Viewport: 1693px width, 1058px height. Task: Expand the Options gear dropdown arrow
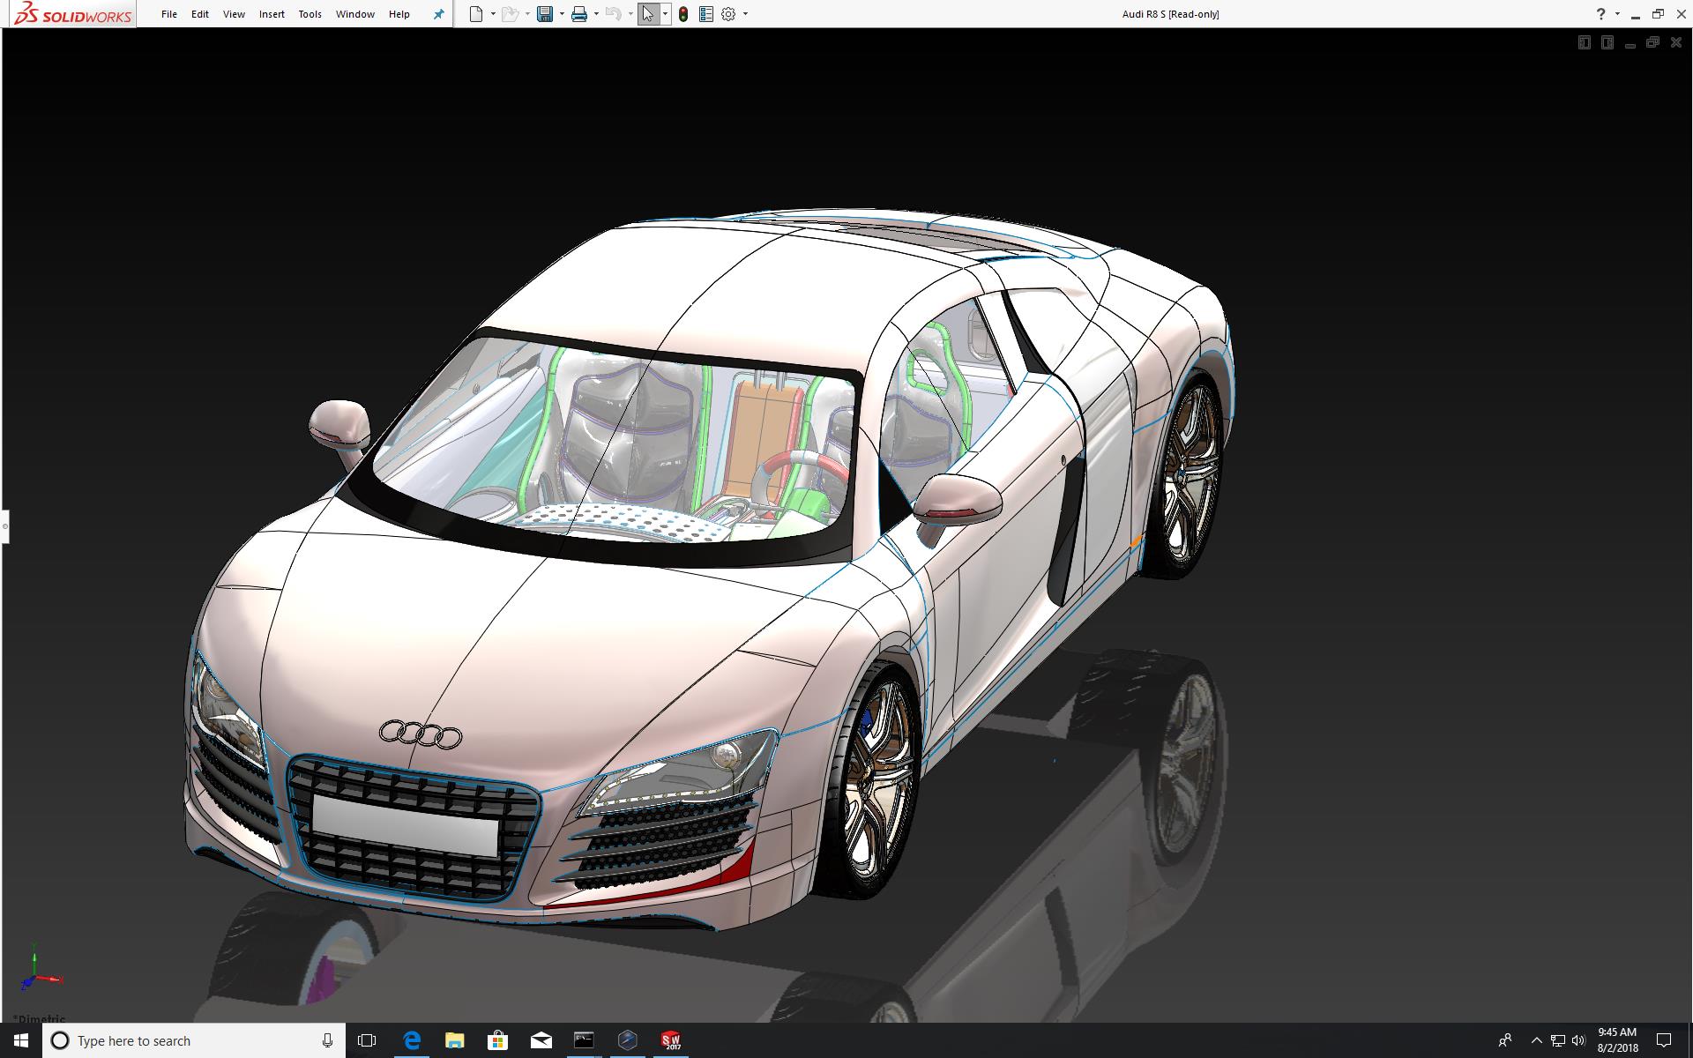coord(745,14)
